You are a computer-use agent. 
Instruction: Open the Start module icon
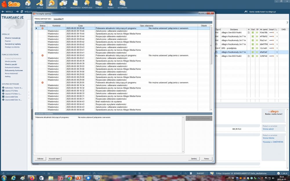pos(28,4)
